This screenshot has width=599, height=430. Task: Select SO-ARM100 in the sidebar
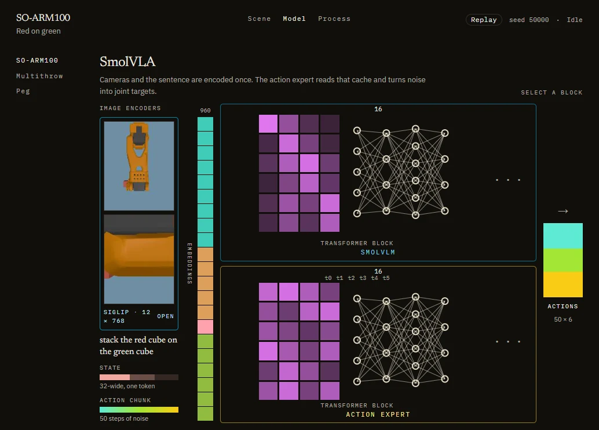(37, 60)
